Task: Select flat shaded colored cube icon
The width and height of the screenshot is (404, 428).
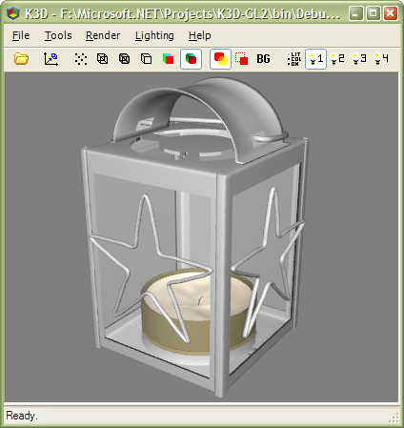Action: (168, 59)
